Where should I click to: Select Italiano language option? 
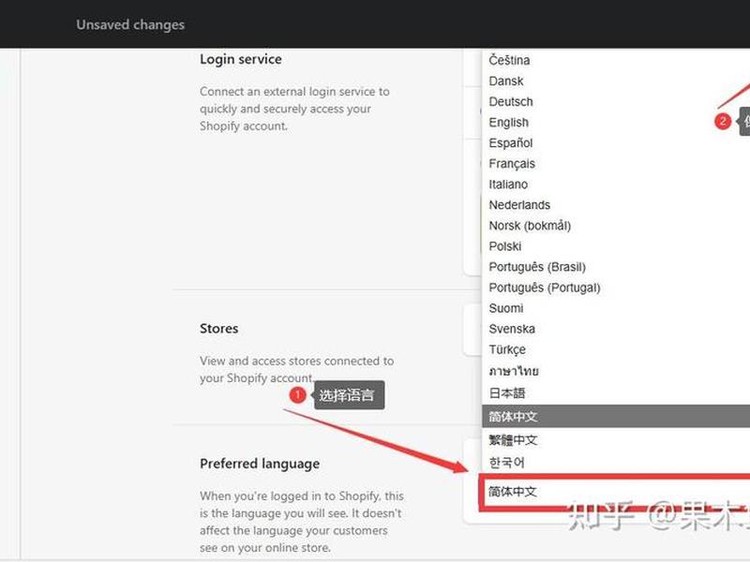(x=616, y=185)
